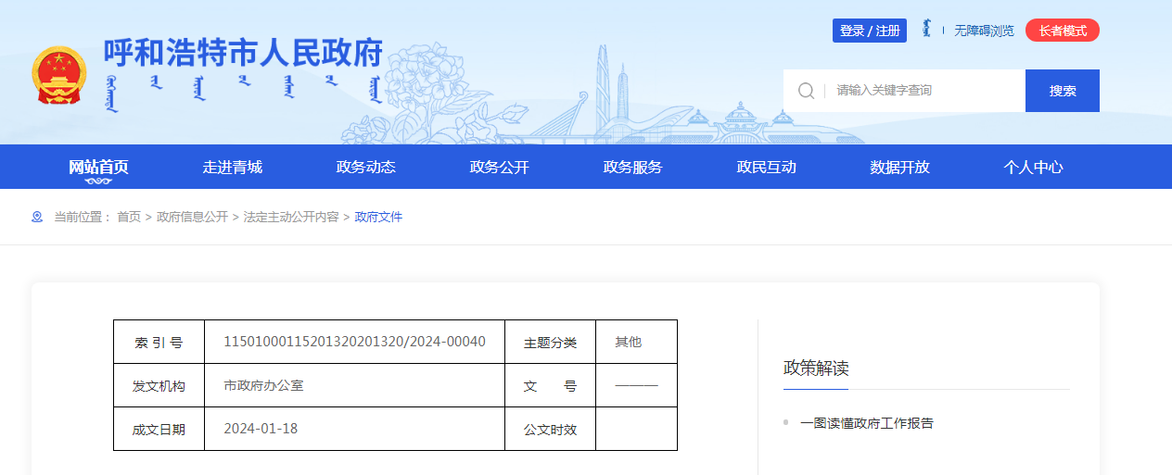This screenshot has width=1172, height=475.
Task: Click 政府文件 in breadcrumb
Action: 378,217
